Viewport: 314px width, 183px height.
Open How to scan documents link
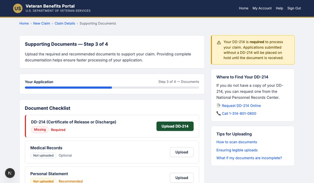[x=236, y=142]
